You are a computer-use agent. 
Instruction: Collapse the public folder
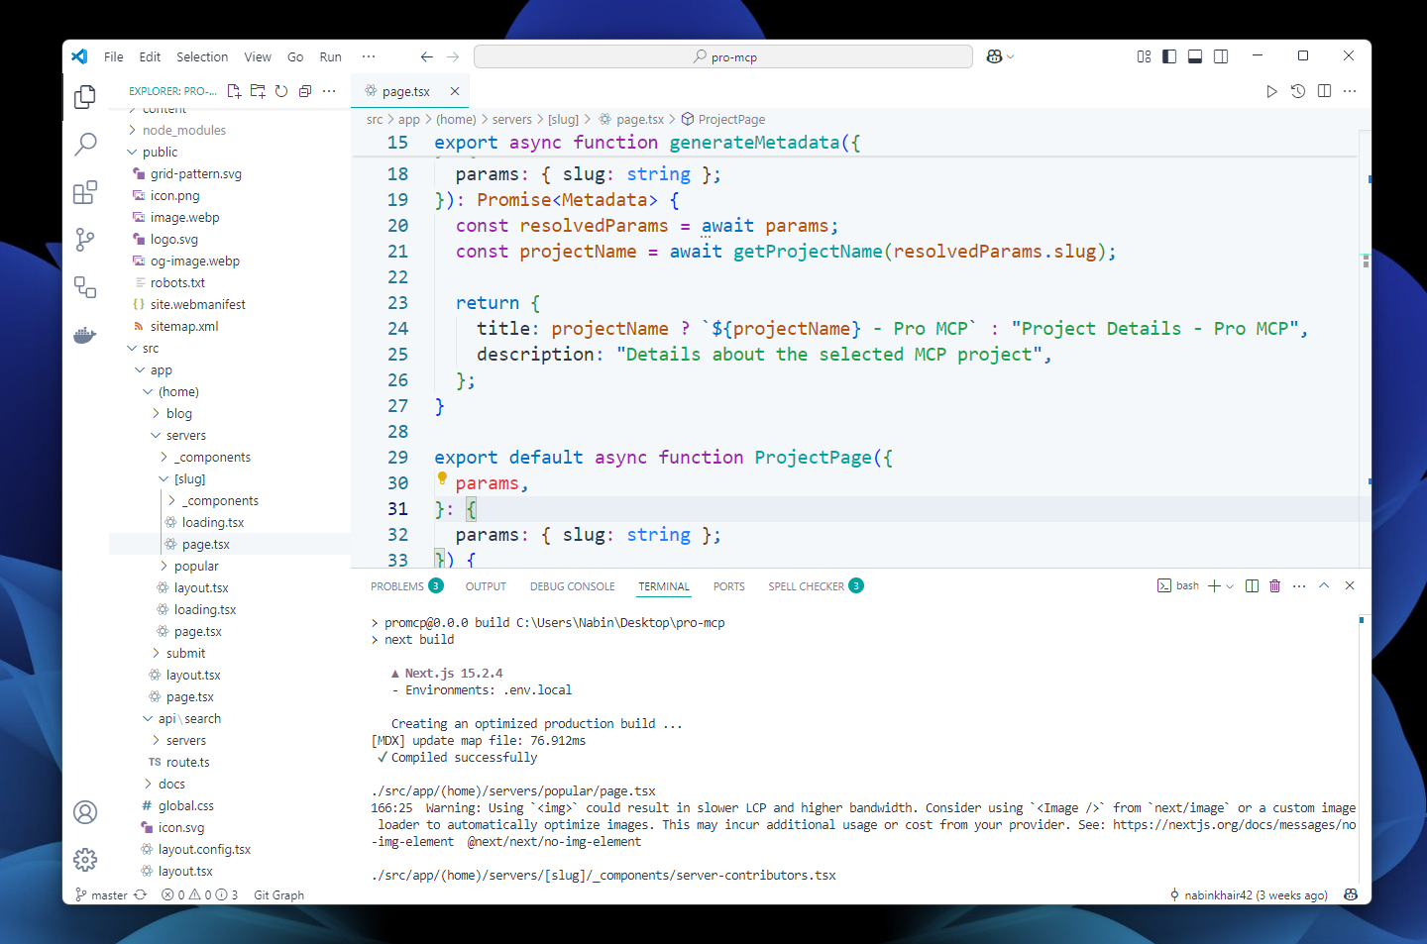(x=160, y=152)
